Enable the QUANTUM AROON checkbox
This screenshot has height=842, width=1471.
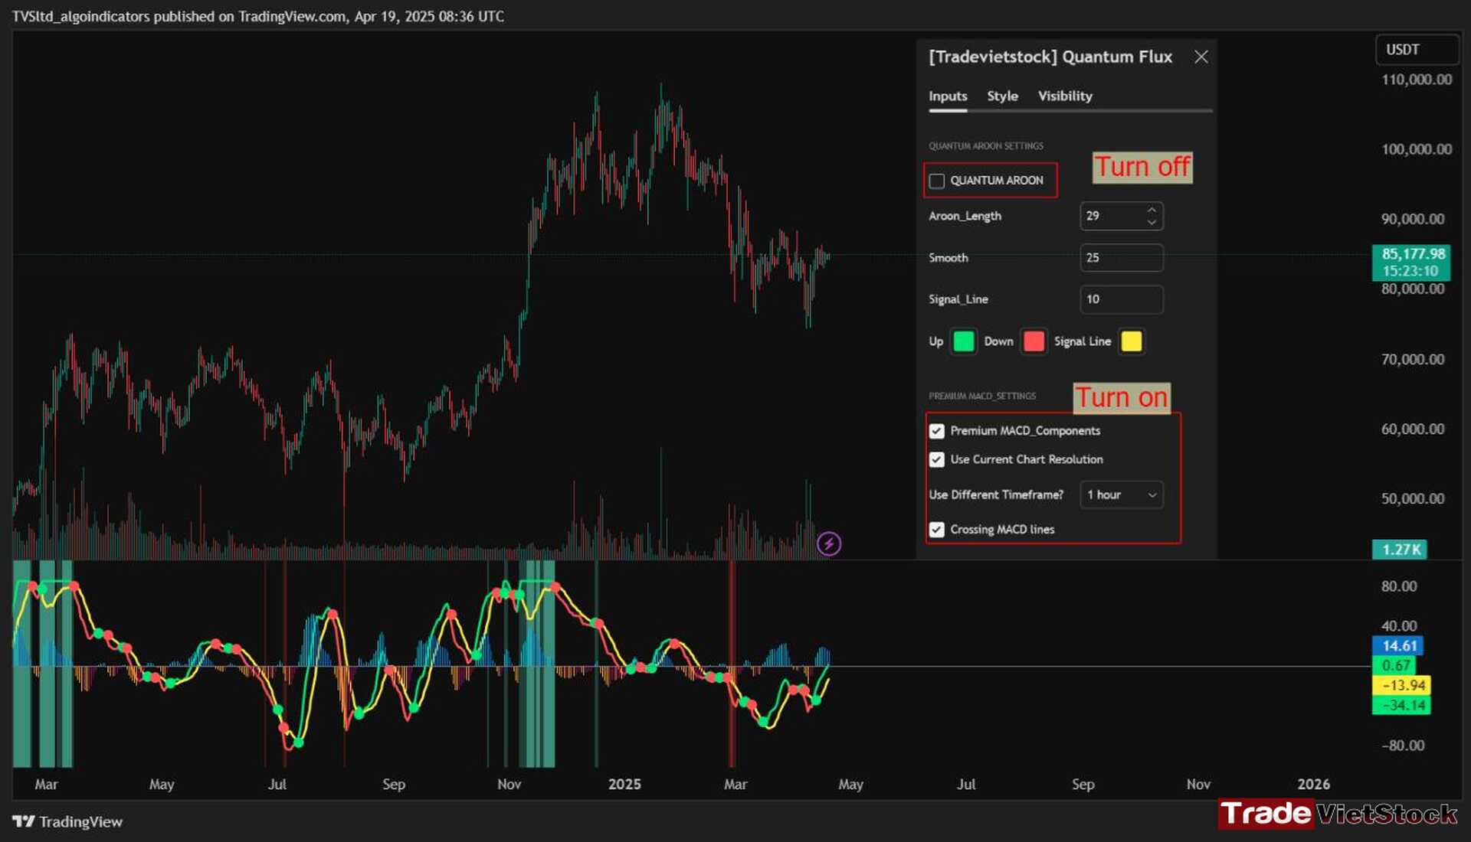pyautogui.click(x=937, y=181)
